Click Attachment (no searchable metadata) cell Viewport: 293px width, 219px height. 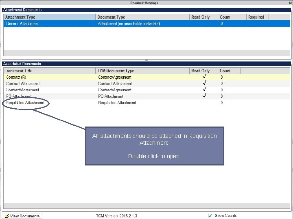point(129,24)
